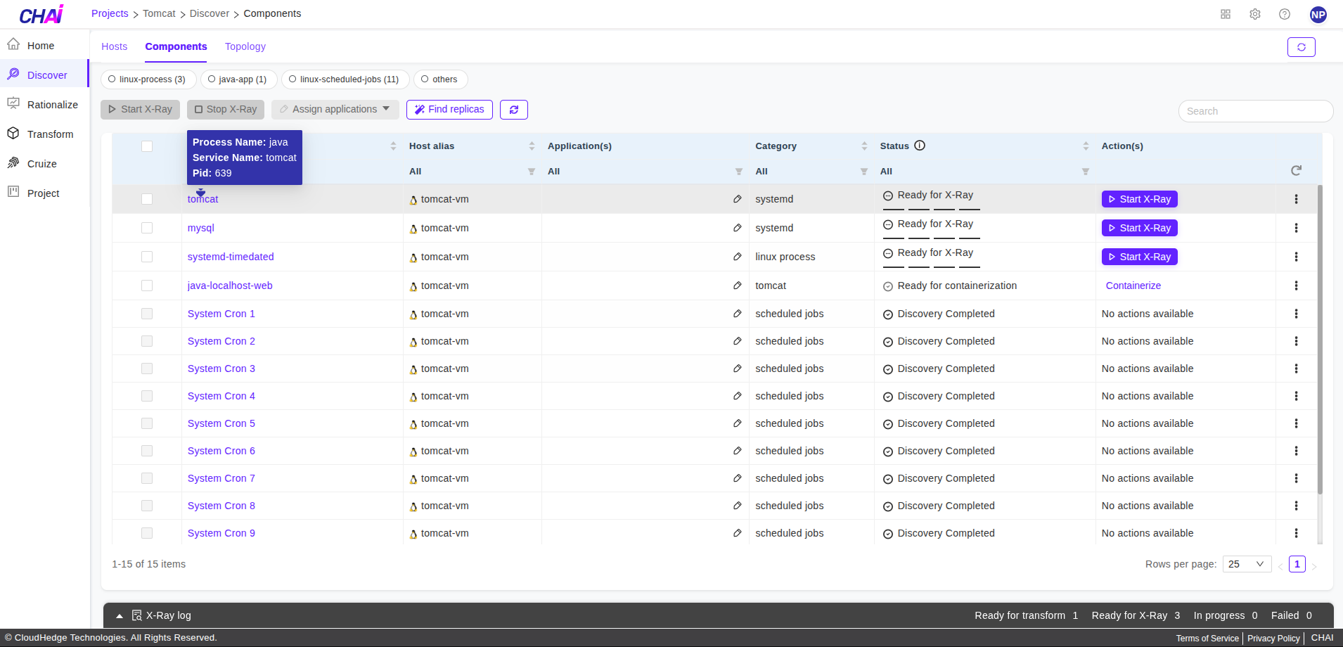The height and width of the screenshot is (647, 1343).
Task: Reload the table using the header refresh arrow
Action: click(1297, 170)
